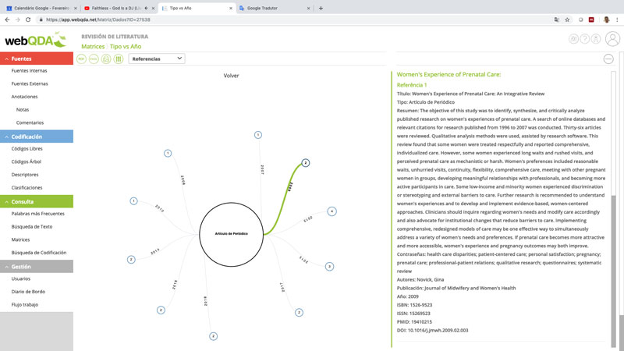The height and width of the screenshot is (351, 624).
Task: Switch to Google Tradutor tab
Action: coord(275,8)
